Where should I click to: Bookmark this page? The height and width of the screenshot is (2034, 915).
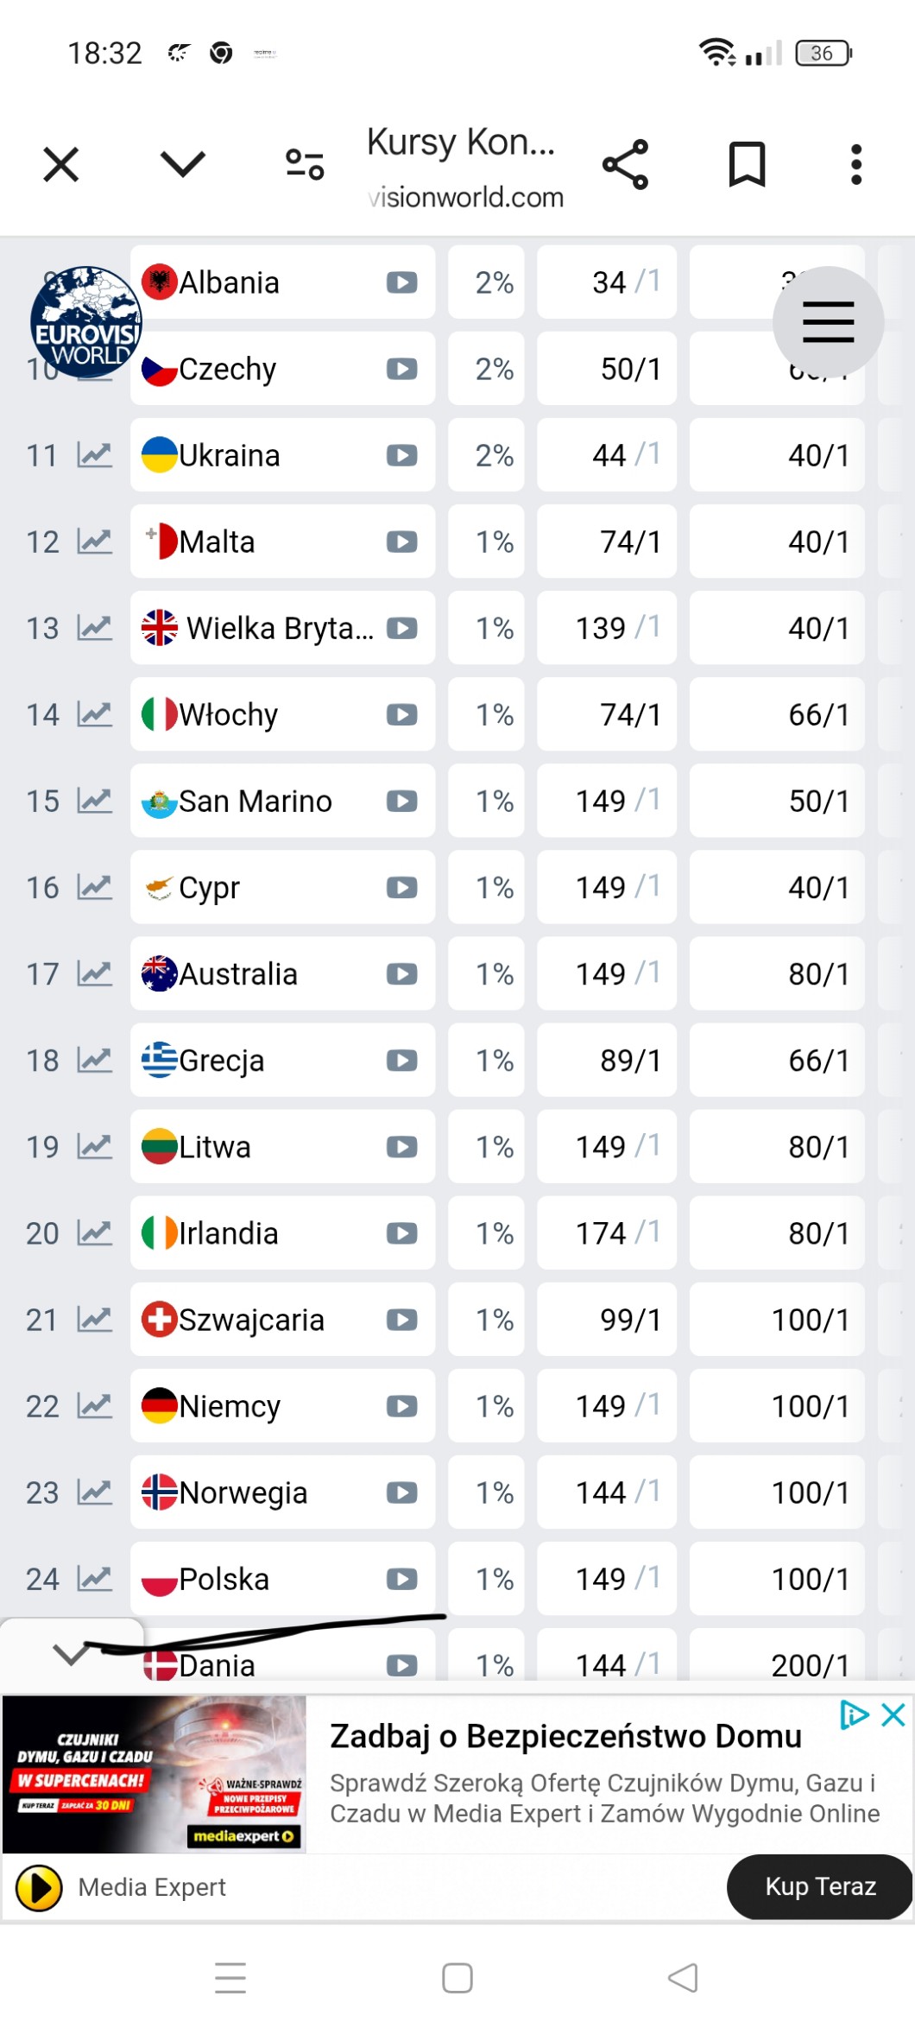click(x=747, y=164)
